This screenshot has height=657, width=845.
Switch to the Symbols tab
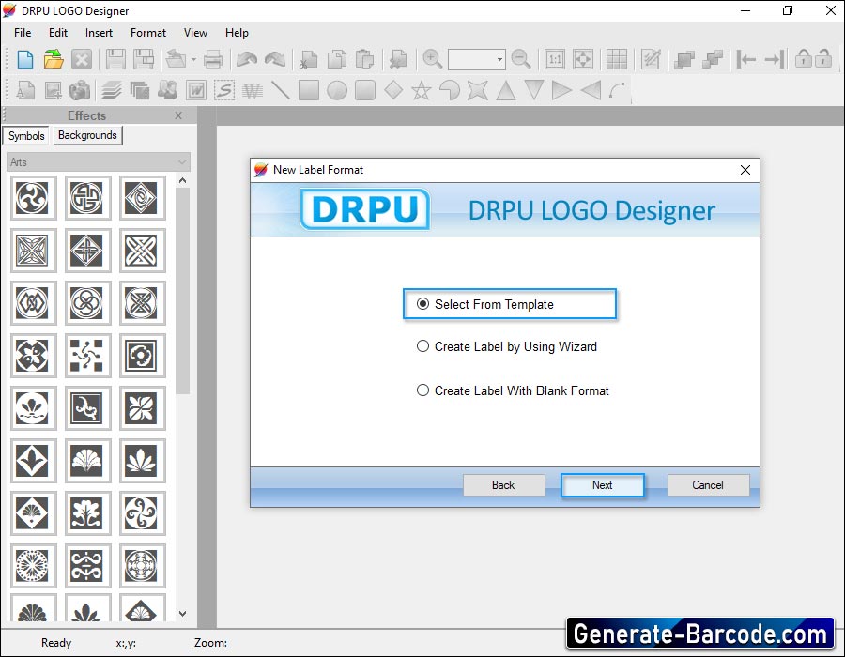(x=26, y=136)
